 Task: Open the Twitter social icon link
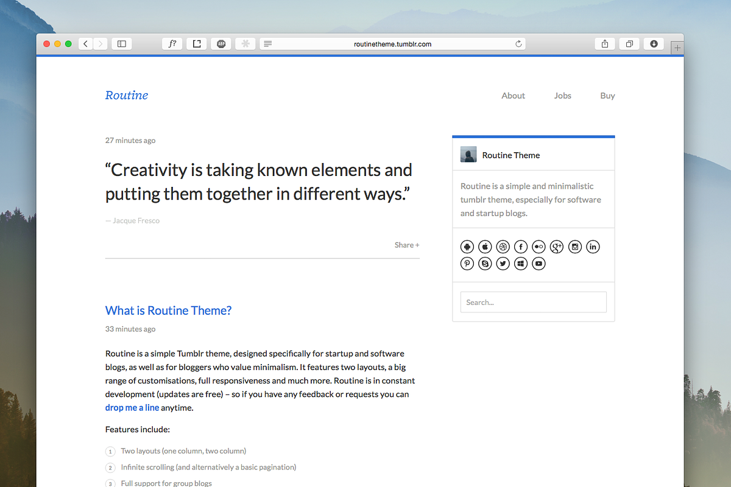click(503, 264)
